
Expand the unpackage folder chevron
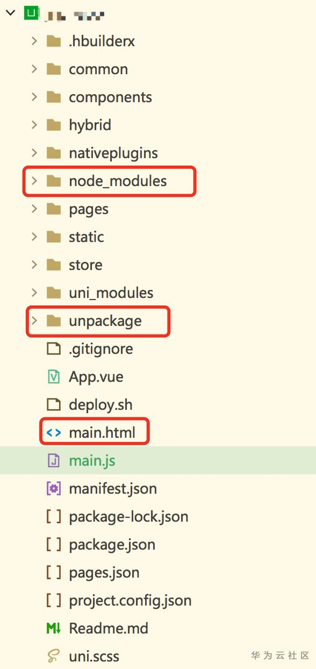pos(34,321)
